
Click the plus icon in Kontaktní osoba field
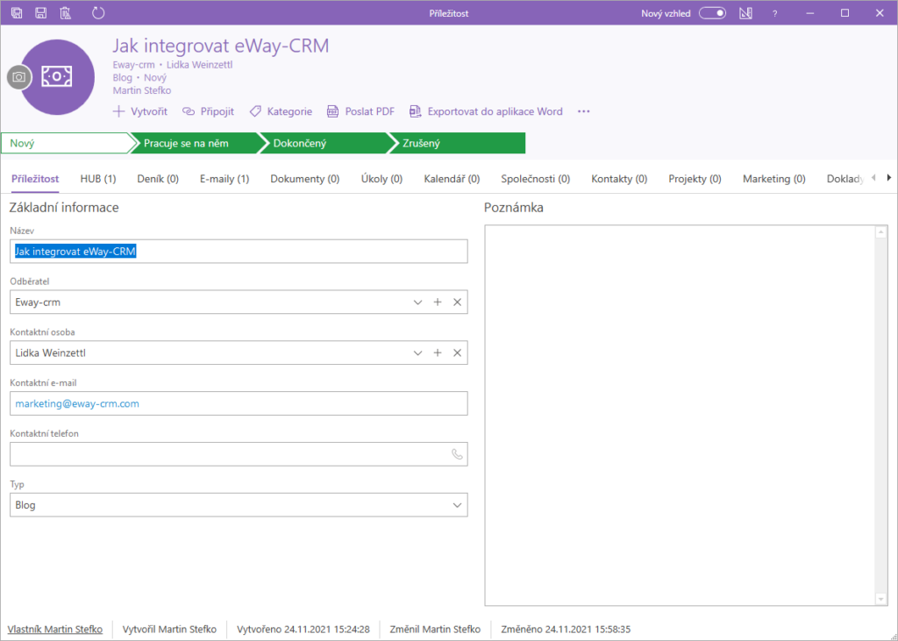click(438, 353)
